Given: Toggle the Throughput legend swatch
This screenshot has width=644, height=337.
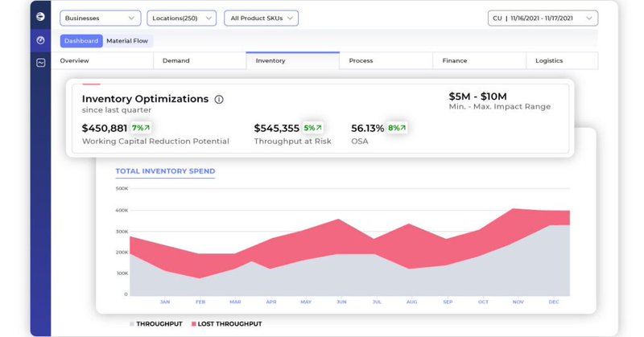Looking at the screenshot, I should [x=132, y=324].
